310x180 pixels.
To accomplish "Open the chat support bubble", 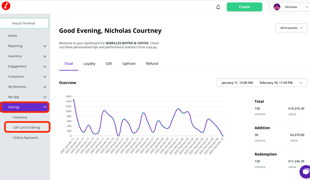I will 305,171.
